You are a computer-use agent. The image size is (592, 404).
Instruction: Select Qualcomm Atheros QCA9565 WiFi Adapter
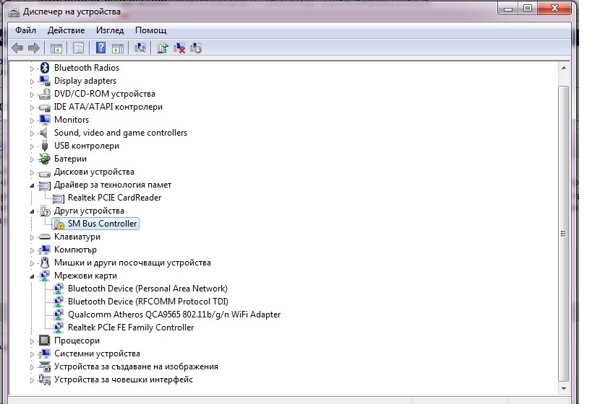click(173, 315)
